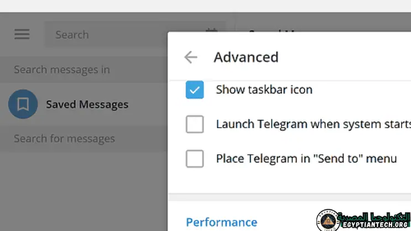Select the Saved Messages chat name
Image resolution: width=411 pixels, height=231 pixels.
(87, 104)
